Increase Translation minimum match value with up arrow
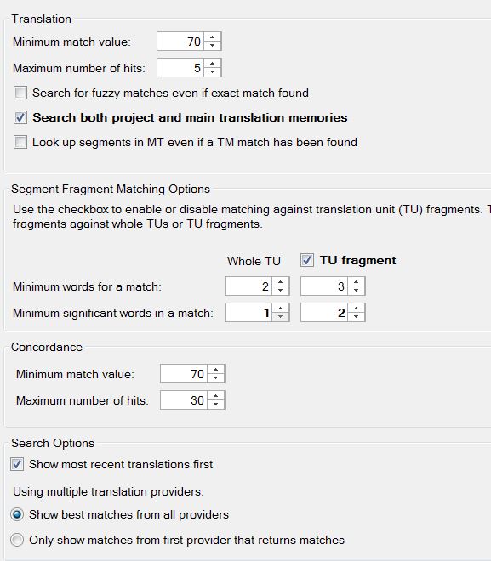This screenshot has height=561, width=491. click(x=213, y=37)
